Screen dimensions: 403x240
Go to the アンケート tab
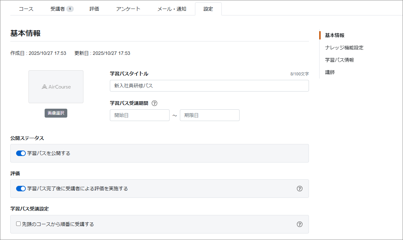[128, 9]
